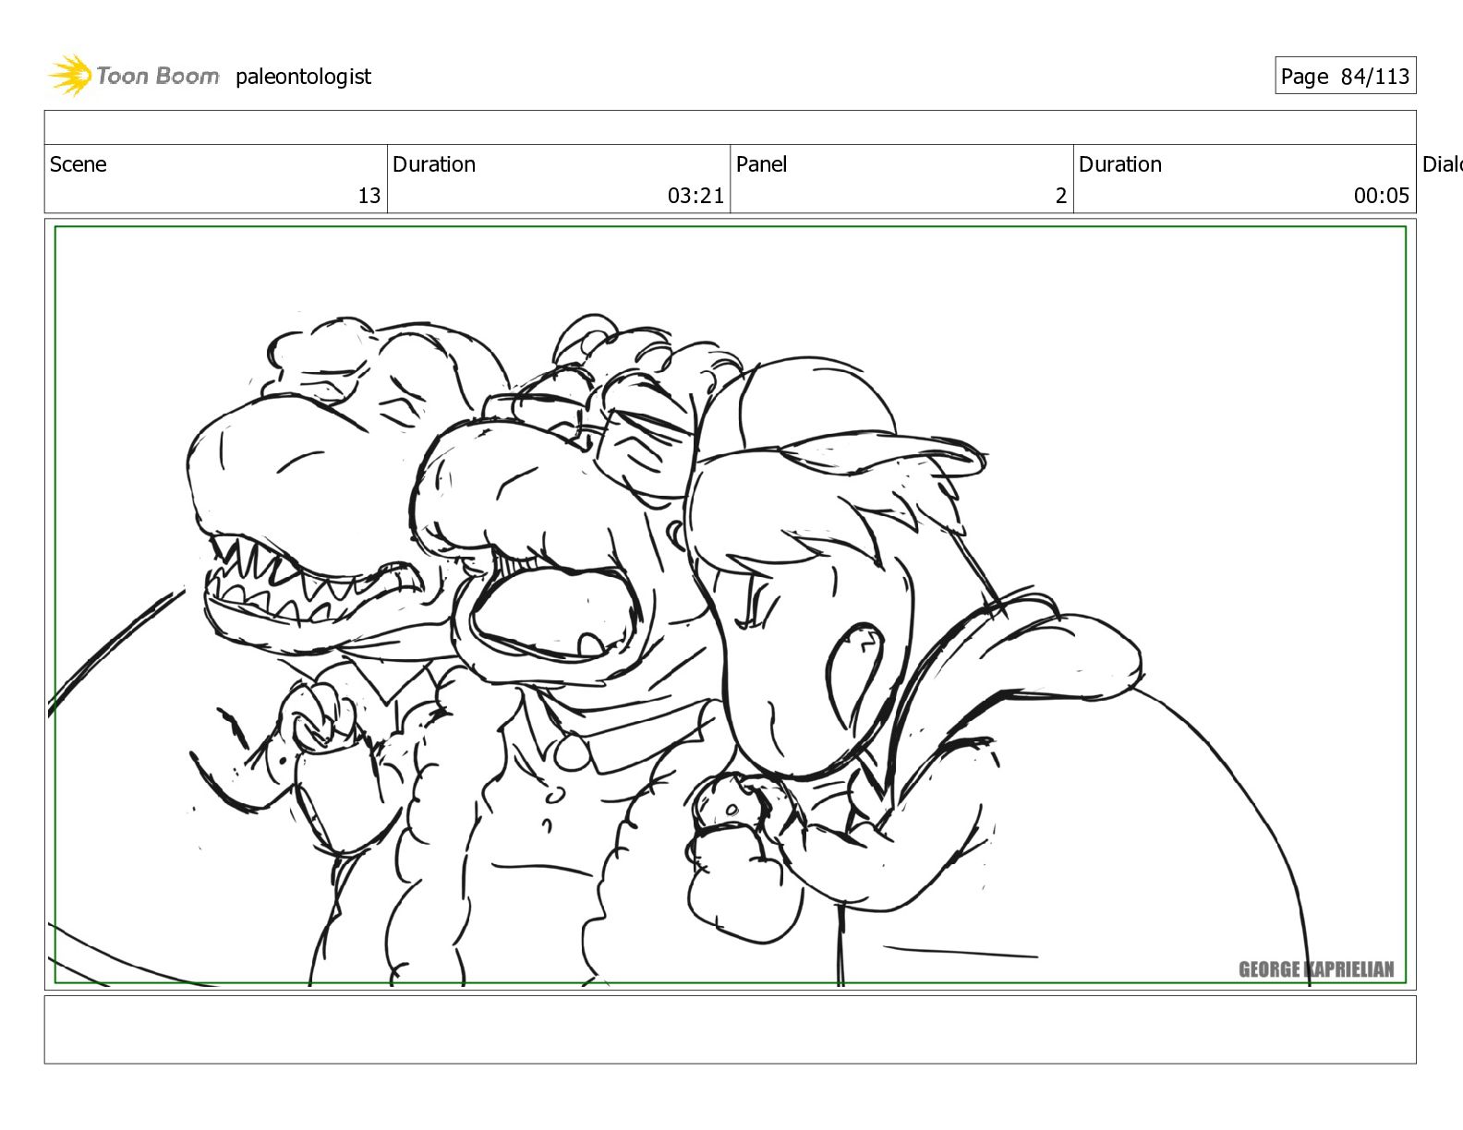Select the Panel 2 field

[x=901, y=179]
